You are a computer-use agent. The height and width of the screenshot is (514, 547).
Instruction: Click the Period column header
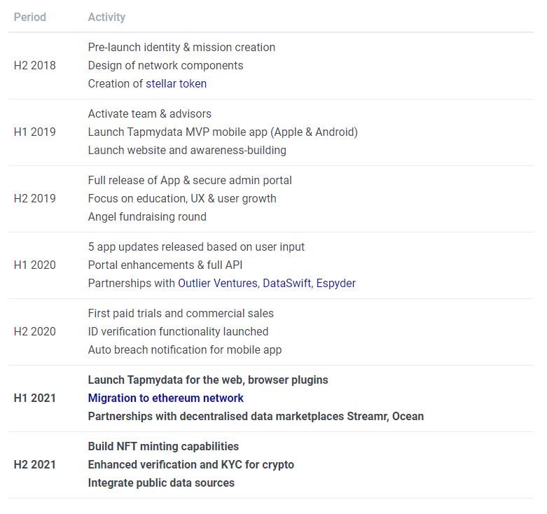[x=29, y=17]
